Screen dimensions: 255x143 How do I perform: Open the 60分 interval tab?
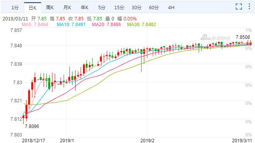(x=154, y=7)
